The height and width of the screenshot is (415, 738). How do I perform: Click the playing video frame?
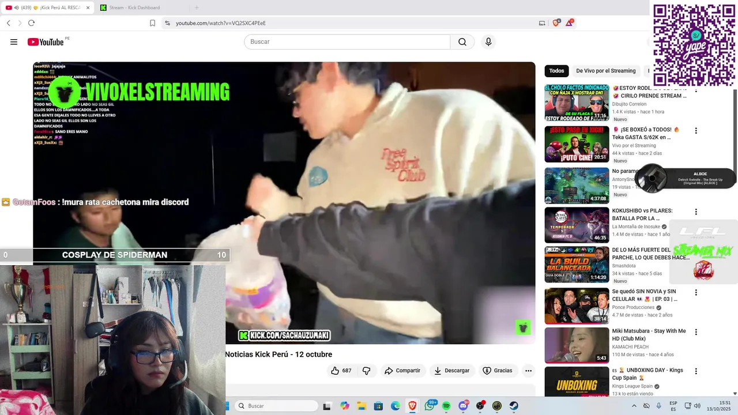pos(284,203)
